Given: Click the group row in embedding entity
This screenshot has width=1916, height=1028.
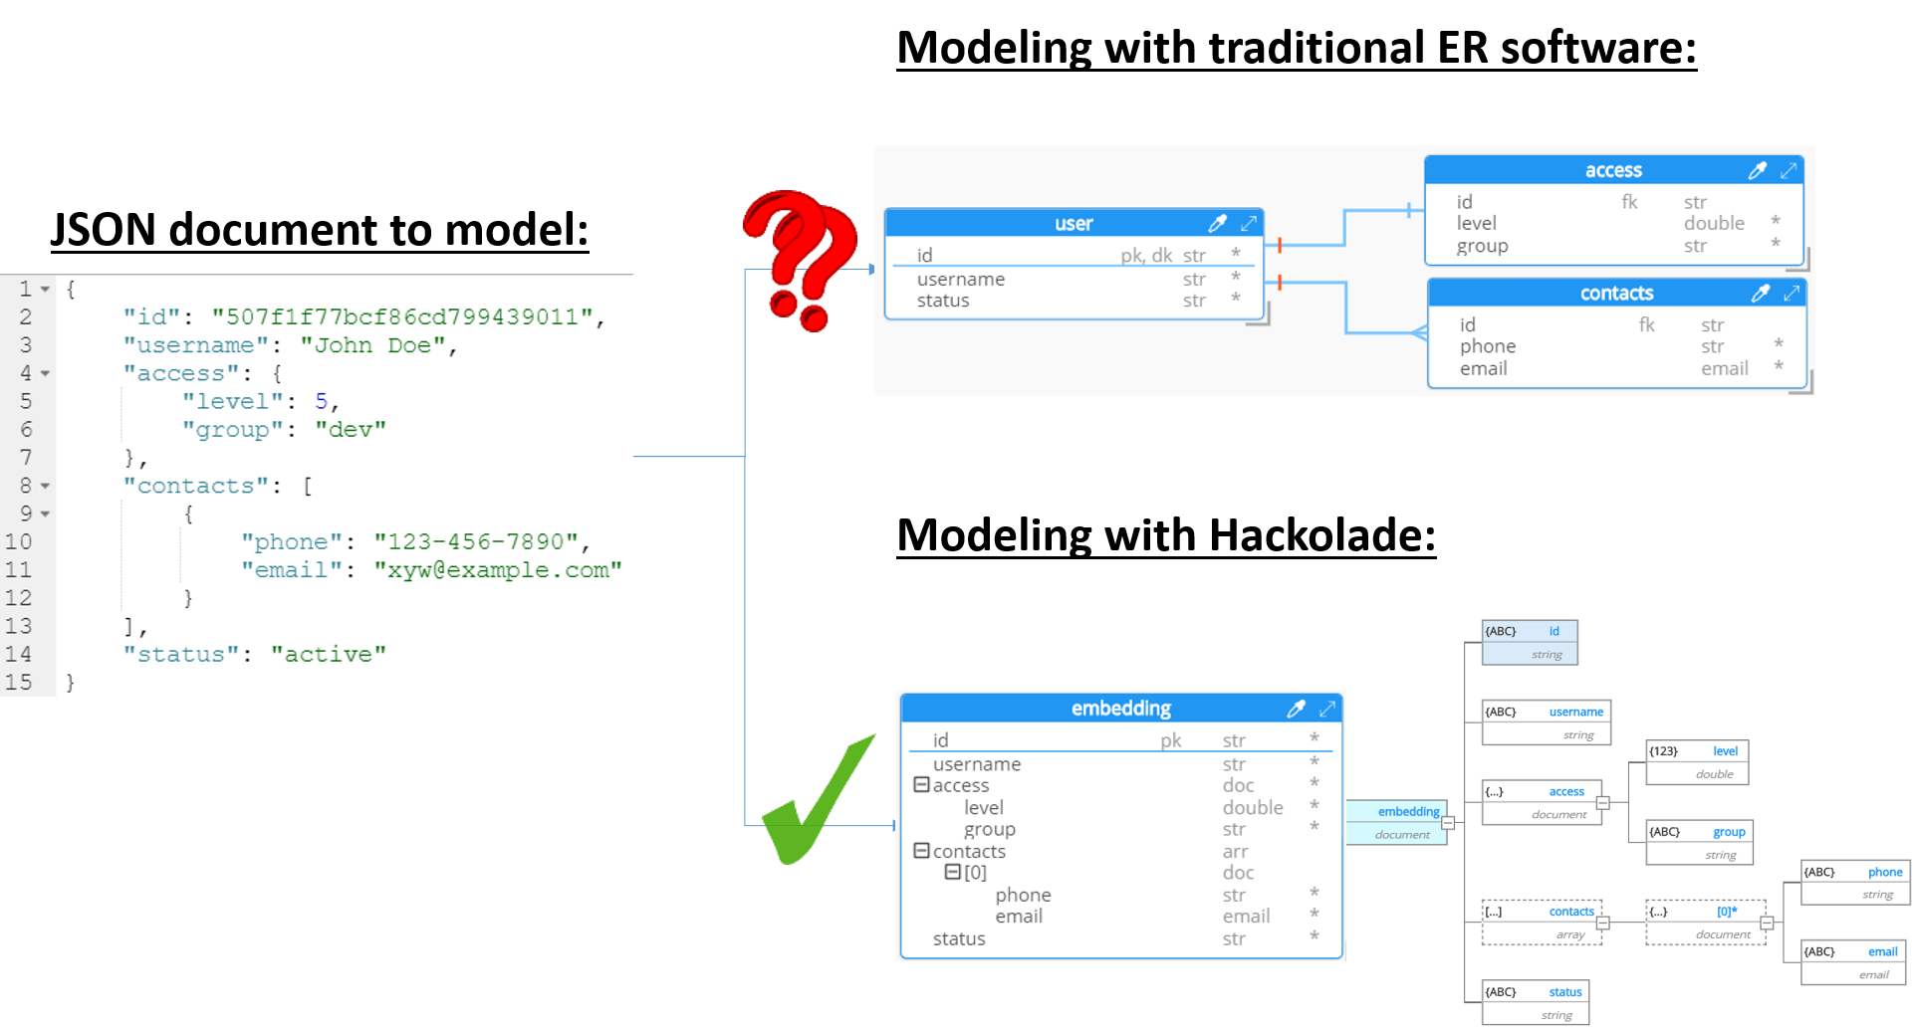Looking at the screenshot, I should tap(1121, 829).
